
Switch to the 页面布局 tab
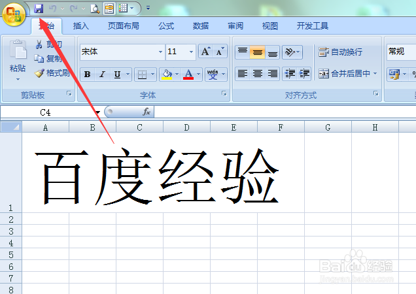coord(124,25)
